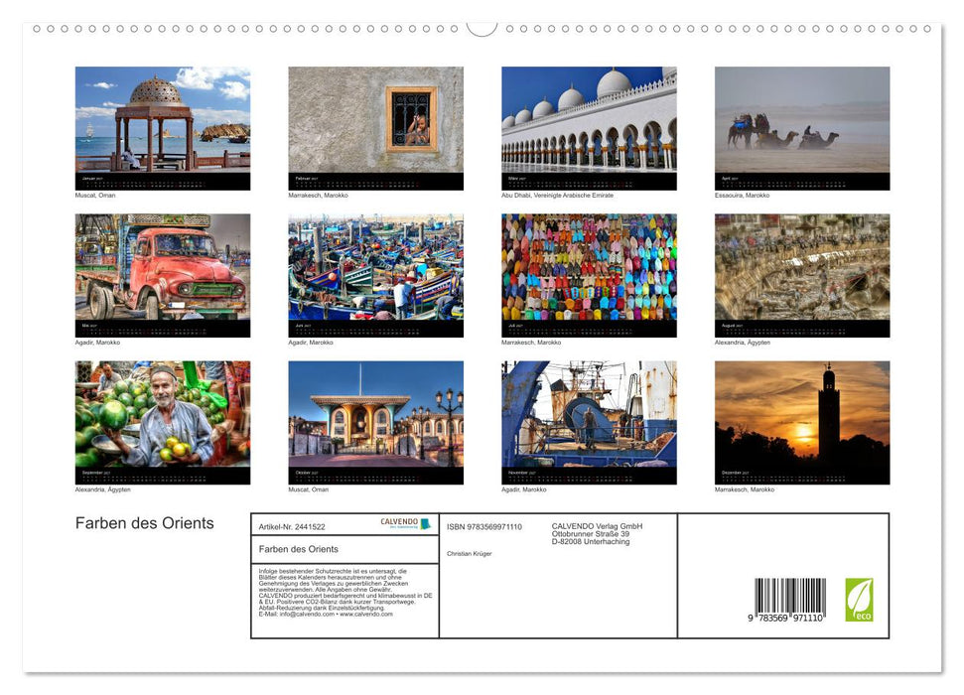Click the info@calvendo.com email line

[326, 615]
